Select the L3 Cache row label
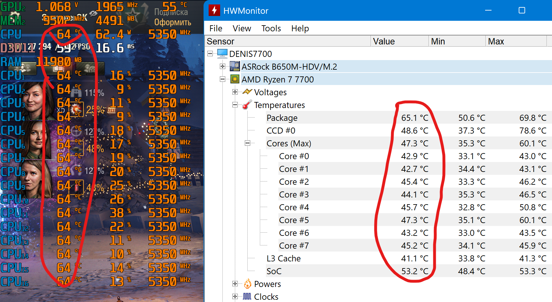Viewport: 552px width, 302px height. pos(284,258)
